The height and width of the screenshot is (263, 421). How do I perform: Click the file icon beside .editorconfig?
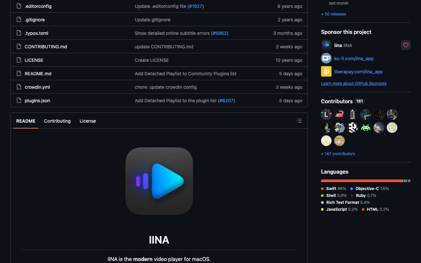coord(19,6)
